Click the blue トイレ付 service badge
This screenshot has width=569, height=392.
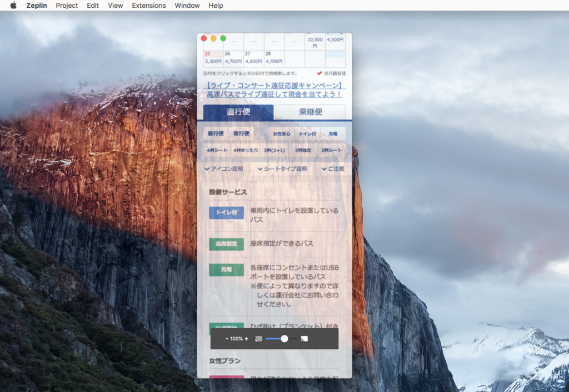[x=226, y=212]
